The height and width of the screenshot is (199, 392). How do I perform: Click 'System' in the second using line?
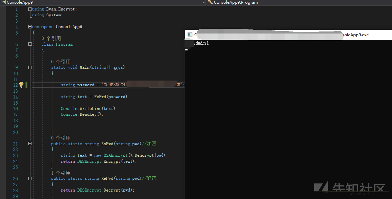click(53, 15)
